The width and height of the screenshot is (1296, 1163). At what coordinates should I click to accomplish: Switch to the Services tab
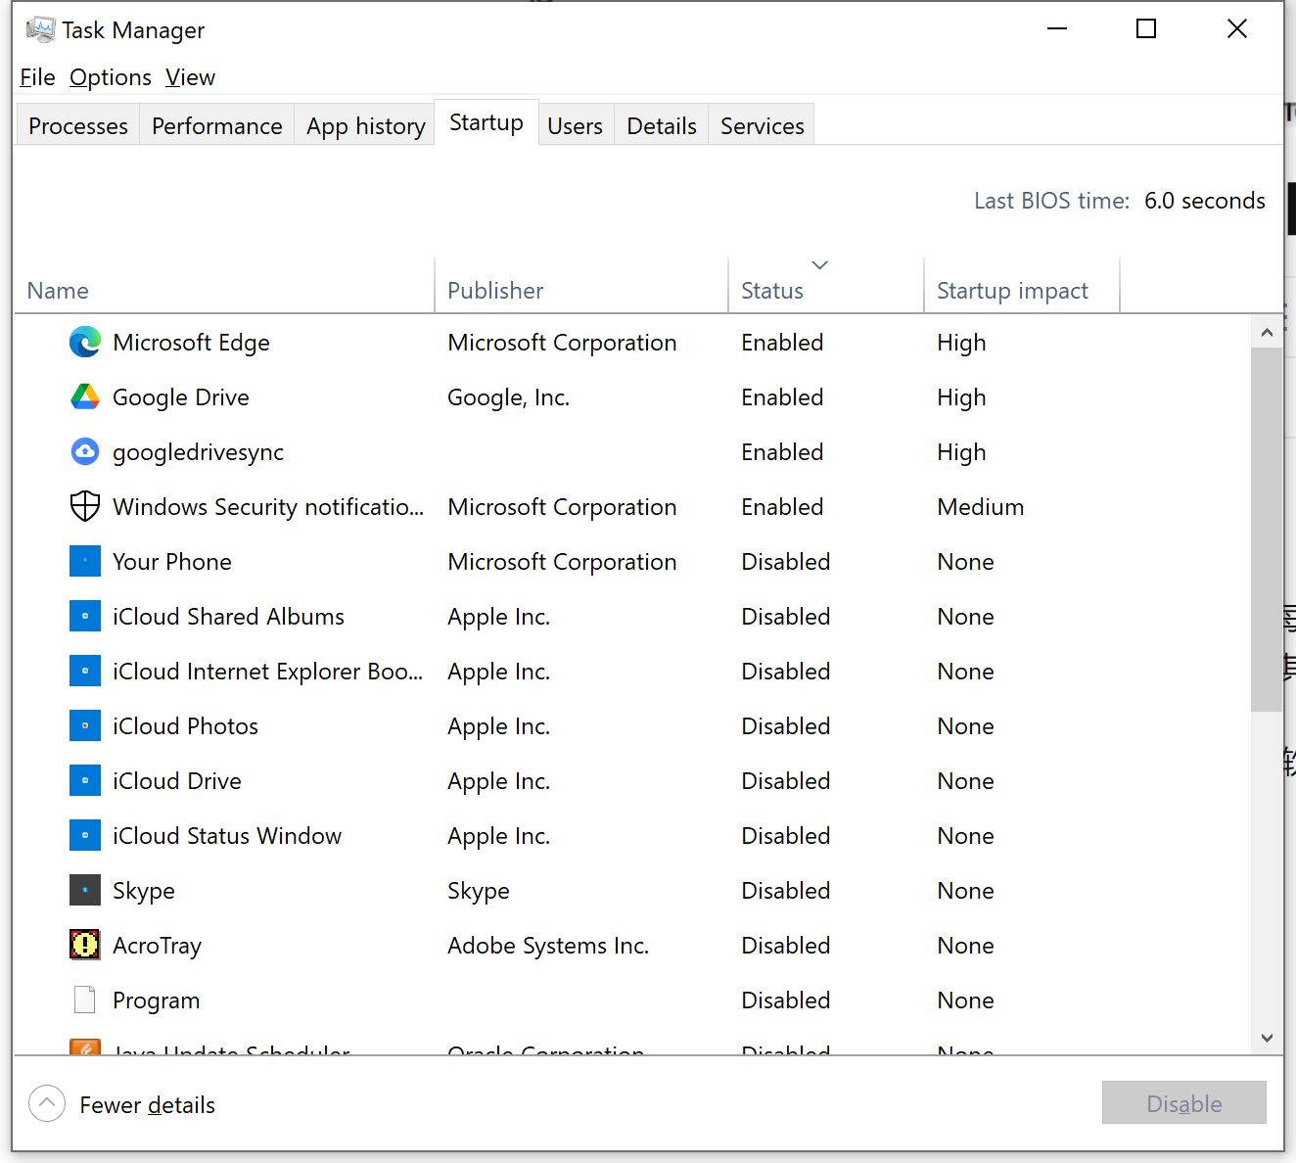click(763, 125)
